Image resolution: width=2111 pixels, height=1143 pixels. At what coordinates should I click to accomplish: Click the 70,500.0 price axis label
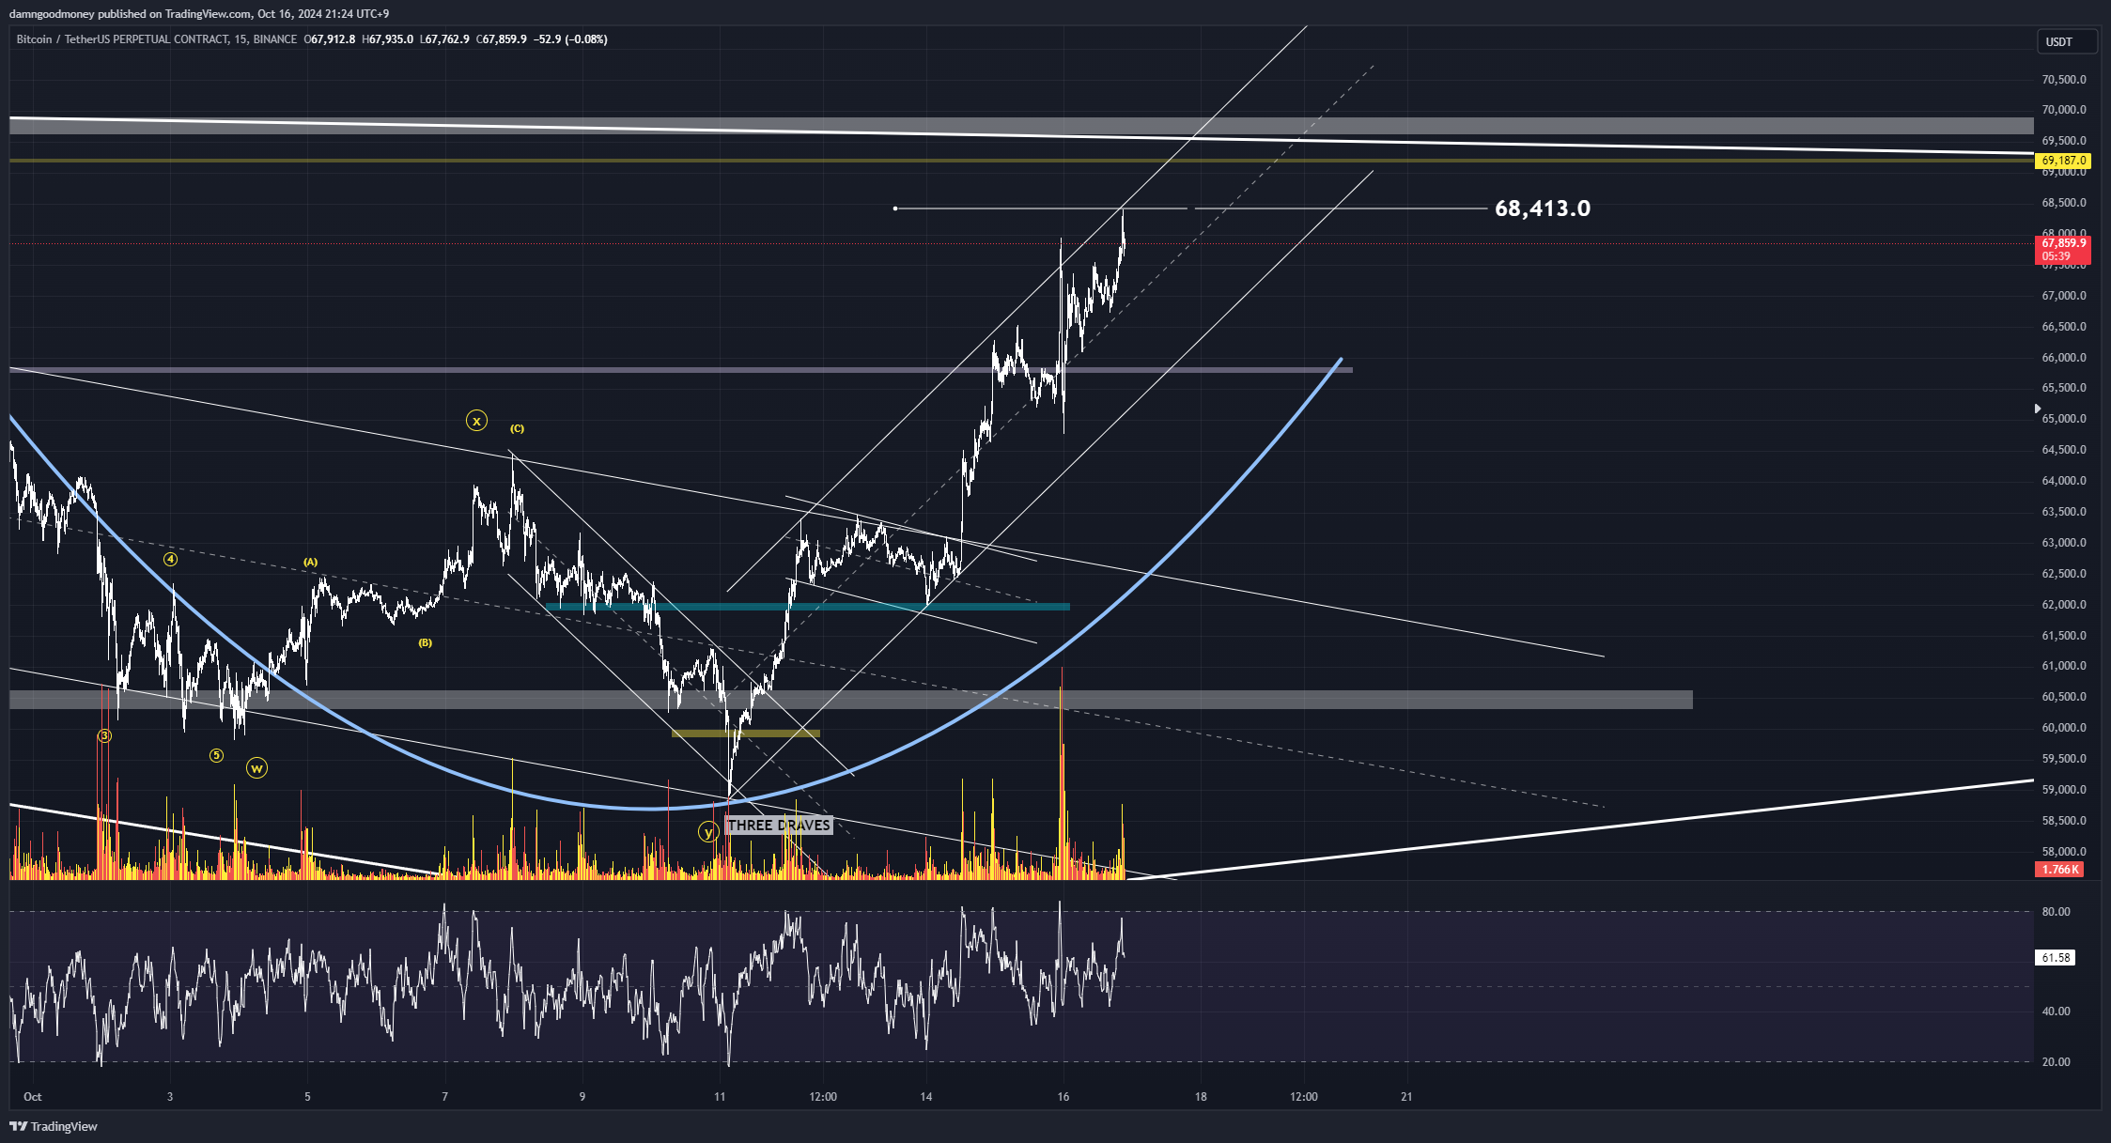(x=2064, y=79)
